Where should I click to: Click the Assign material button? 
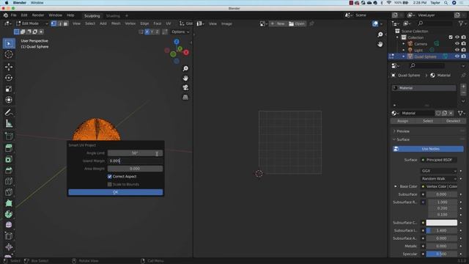click(402, 121)
